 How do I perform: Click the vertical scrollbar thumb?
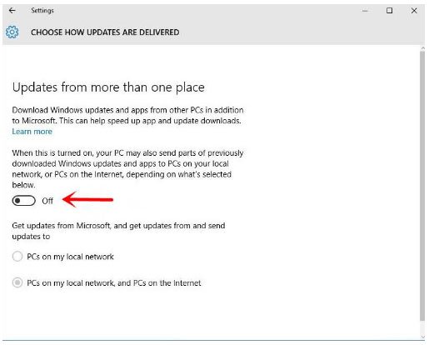422,186
